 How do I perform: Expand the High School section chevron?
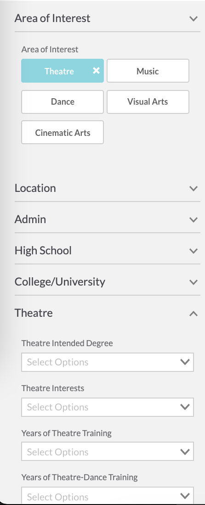pos(194,251)
